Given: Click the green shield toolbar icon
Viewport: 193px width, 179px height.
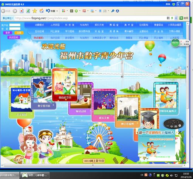Looking at the screenshot, I should pyautogui.click(x=76, y=11).
